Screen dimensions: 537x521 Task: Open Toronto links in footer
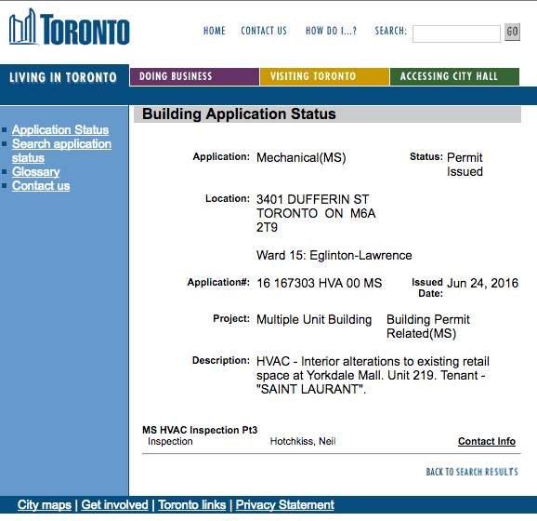click(x=192, y=504)
